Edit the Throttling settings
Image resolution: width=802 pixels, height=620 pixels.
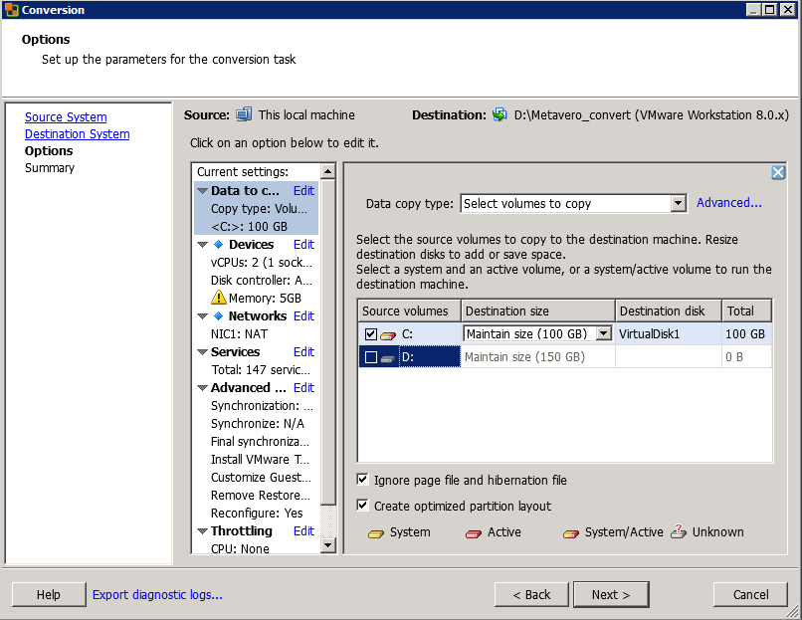(x=303, y=530)
